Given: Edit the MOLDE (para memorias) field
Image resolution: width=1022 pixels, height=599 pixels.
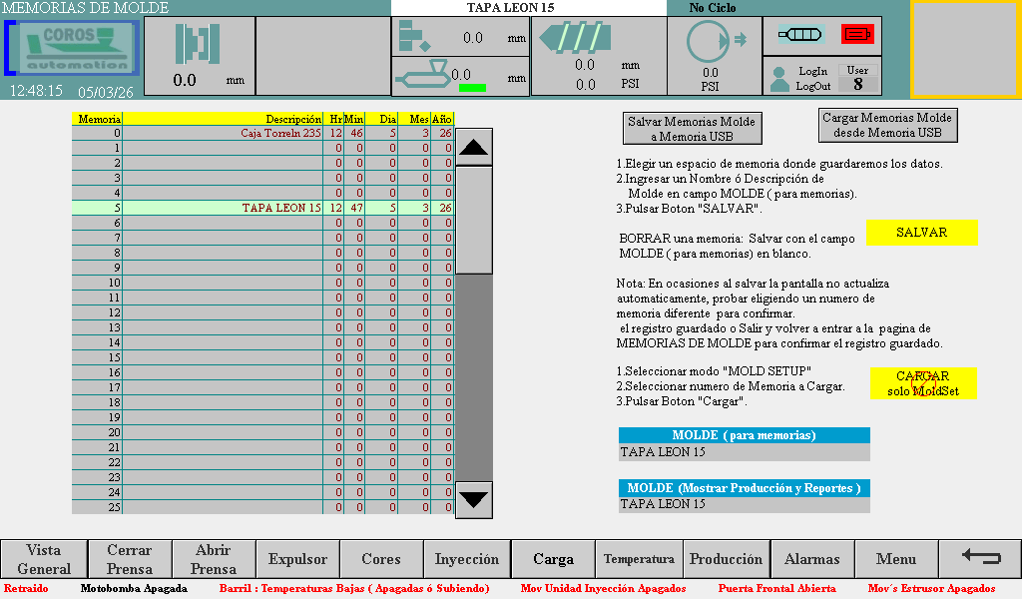Looking at the screenshot, I should click(744, 452).
